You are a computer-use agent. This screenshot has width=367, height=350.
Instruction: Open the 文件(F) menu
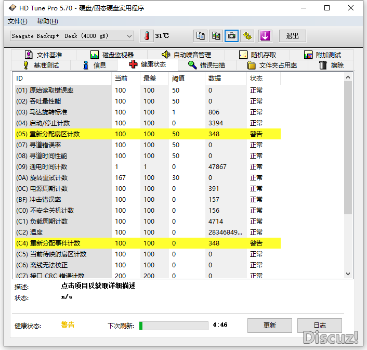point(18,21)
